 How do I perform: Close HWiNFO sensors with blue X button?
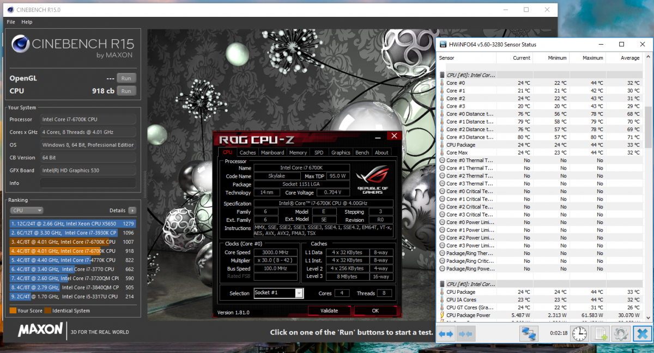(x=643, y=333)
